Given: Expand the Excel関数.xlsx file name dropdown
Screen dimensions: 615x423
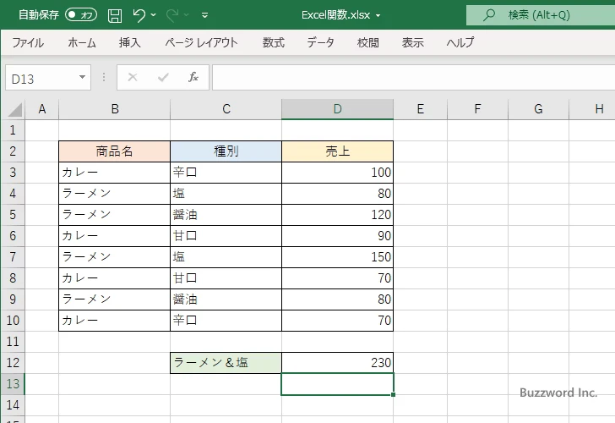Looking at the screenshot, I should [x=378, y=16].
